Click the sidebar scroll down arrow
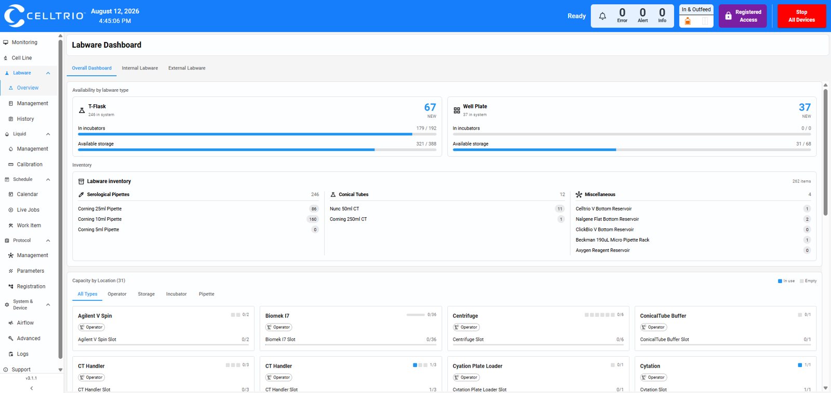The image size is (831, 393). click(60, 370)
